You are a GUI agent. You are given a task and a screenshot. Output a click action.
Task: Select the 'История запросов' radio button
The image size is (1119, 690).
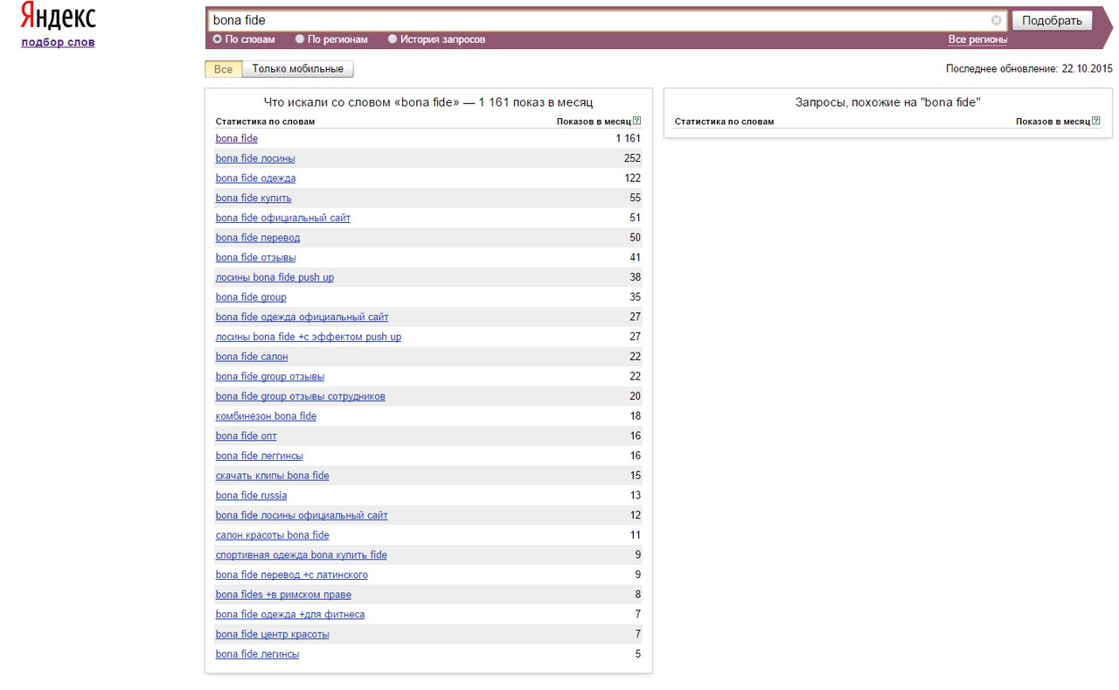[x=393, y=39]
